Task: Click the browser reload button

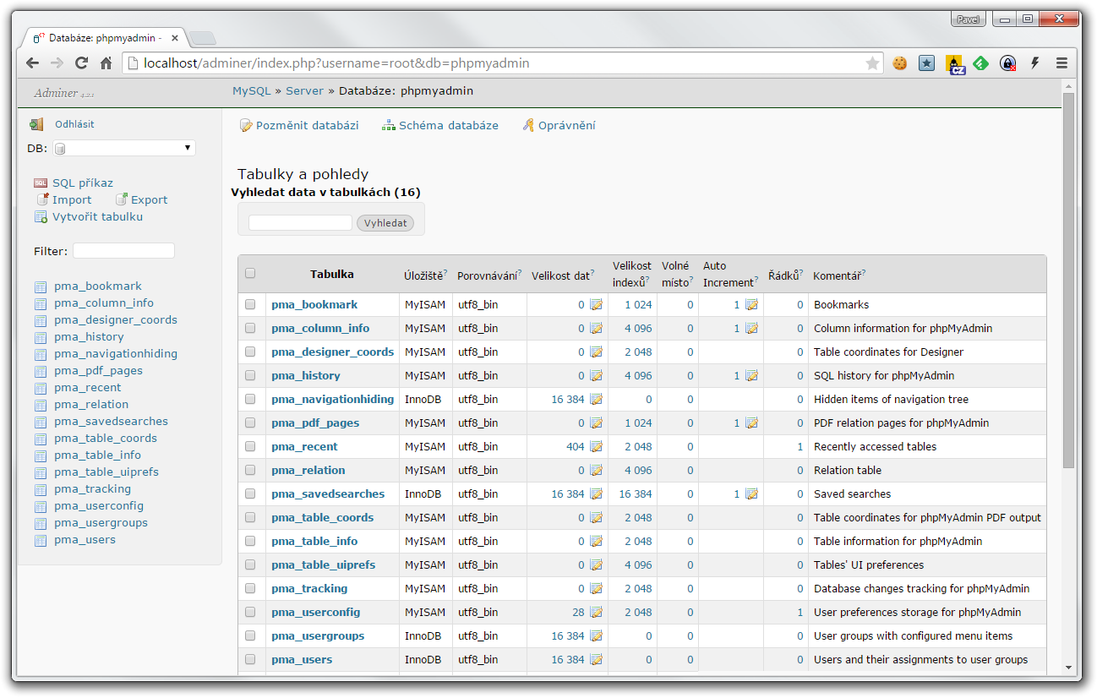Action: tap(82, 63)
